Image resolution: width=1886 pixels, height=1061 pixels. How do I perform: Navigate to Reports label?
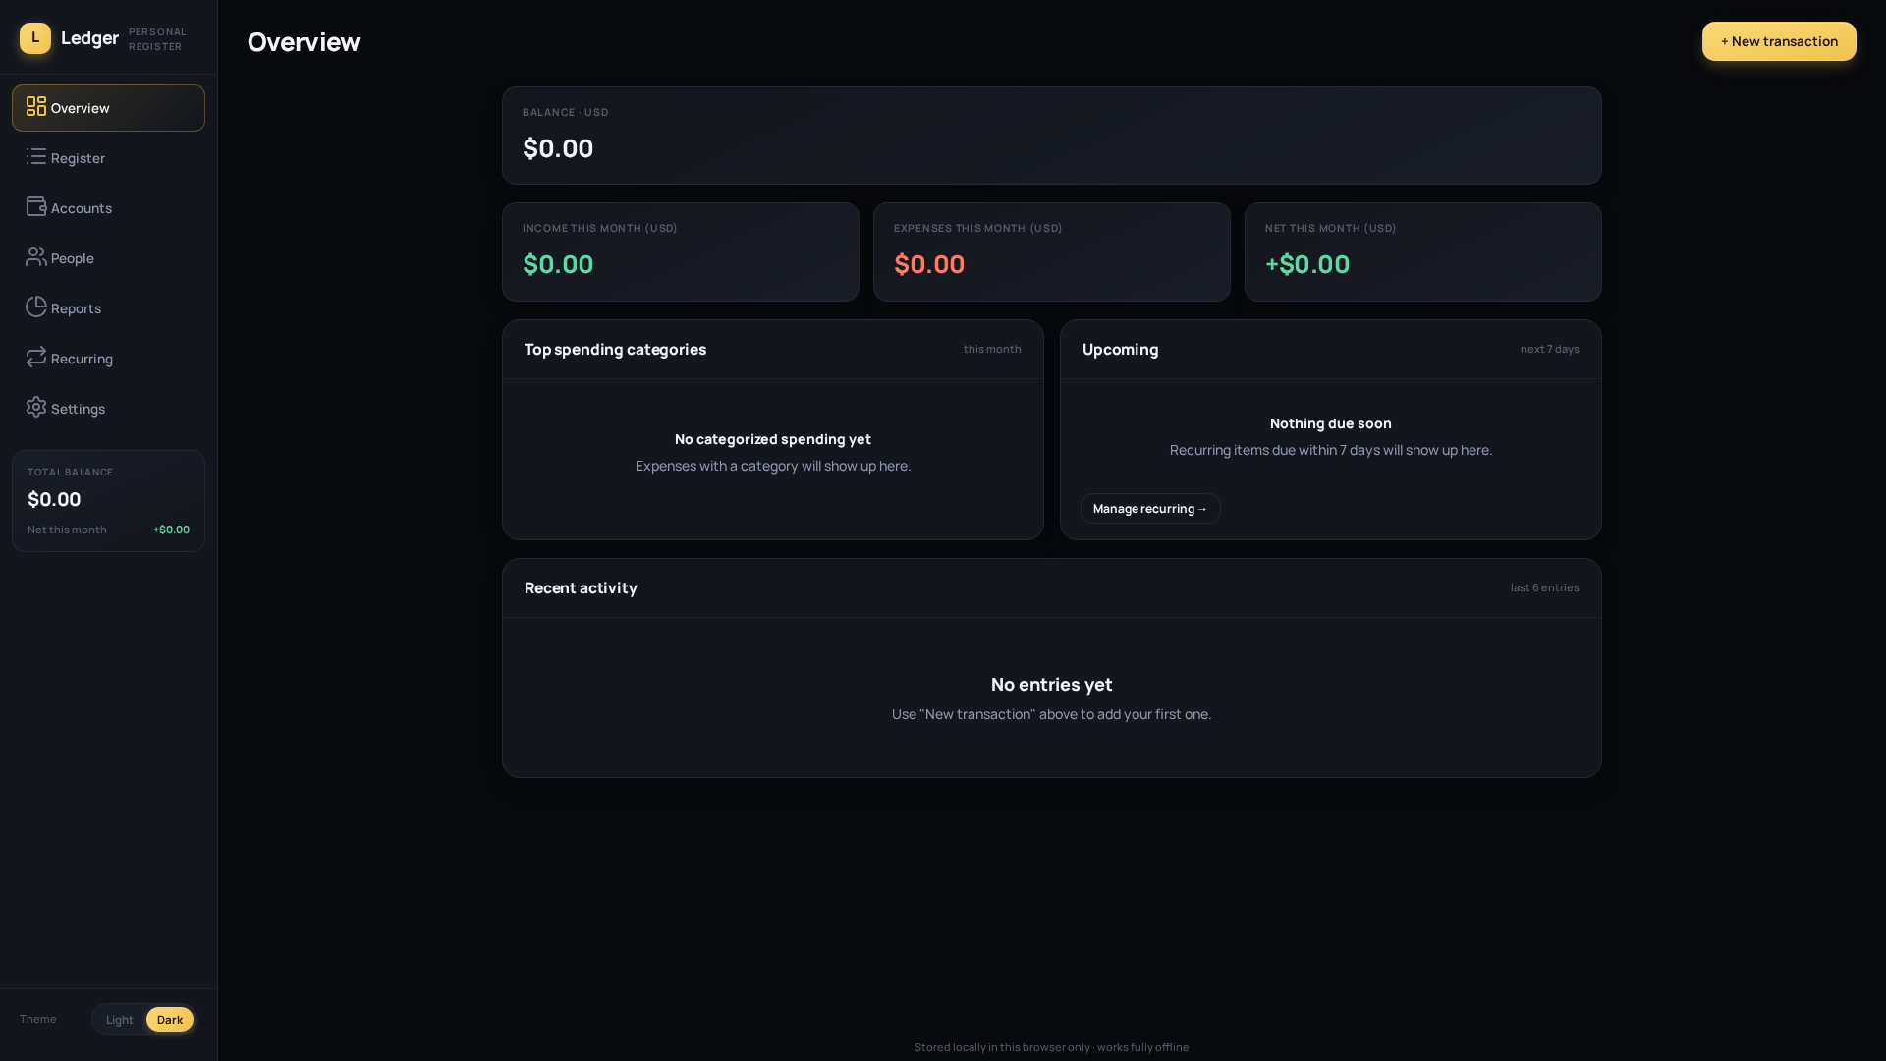click(x=76, y=308)
